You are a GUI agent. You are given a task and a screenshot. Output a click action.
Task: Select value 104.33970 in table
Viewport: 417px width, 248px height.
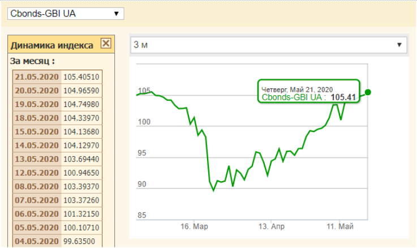point(81,118)
